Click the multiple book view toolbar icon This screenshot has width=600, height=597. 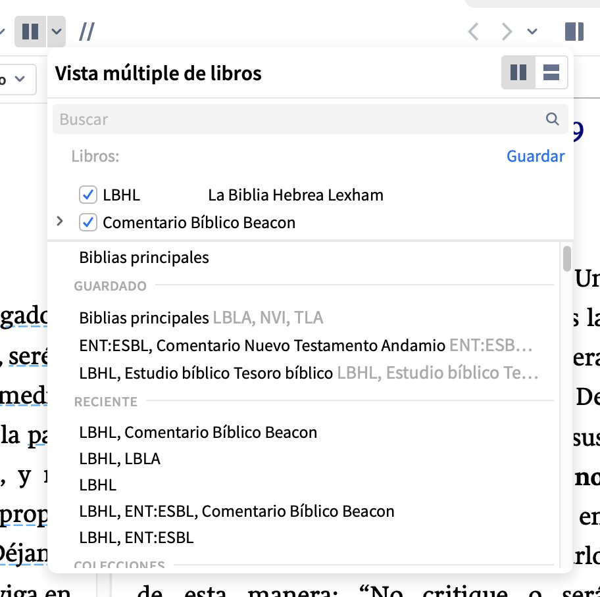30,32
